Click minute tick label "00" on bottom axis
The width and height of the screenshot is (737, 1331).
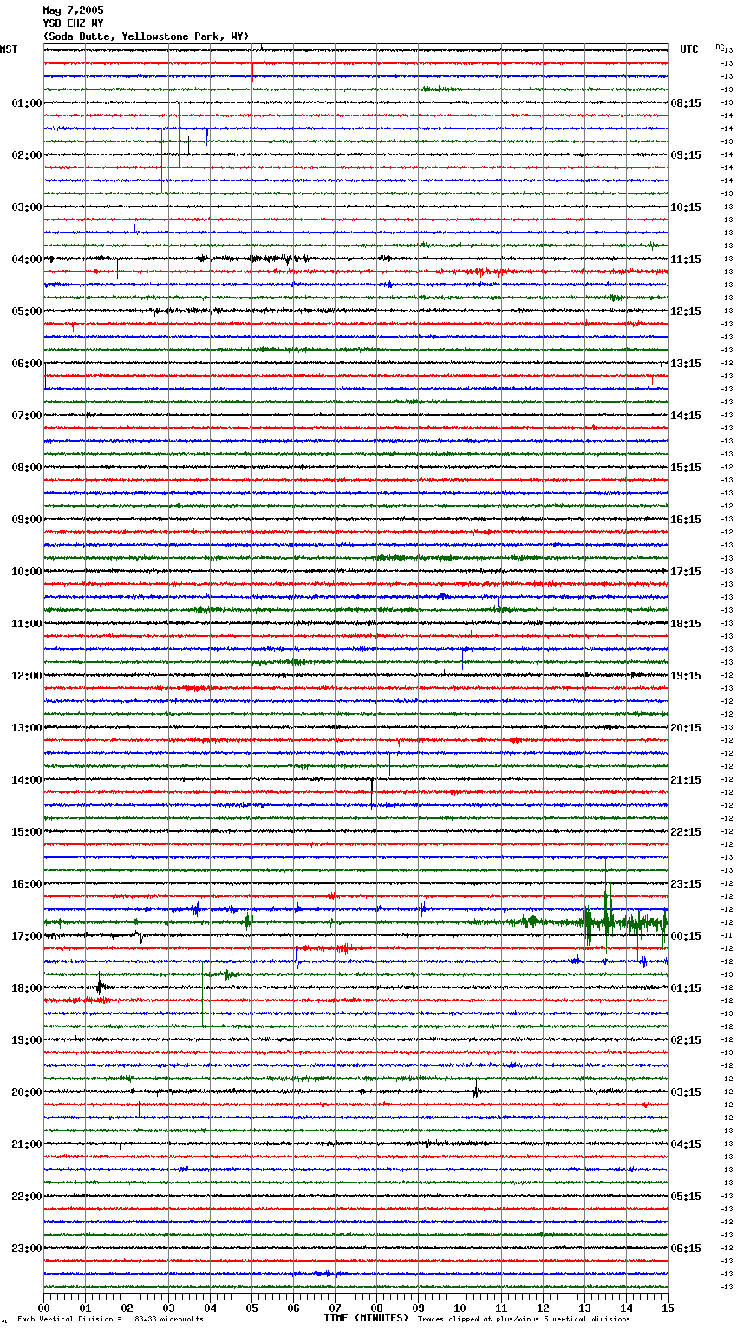point(43,1308)
